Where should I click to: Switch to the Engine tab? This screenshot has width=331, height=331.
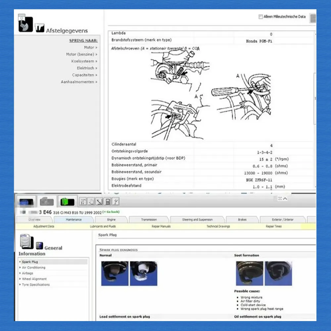click(111, 219)
